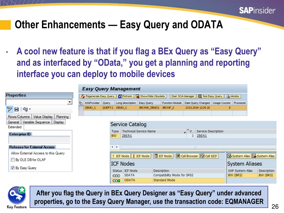Click the /BIC/NW_DEMO1 cell

(x=149, y=108)
